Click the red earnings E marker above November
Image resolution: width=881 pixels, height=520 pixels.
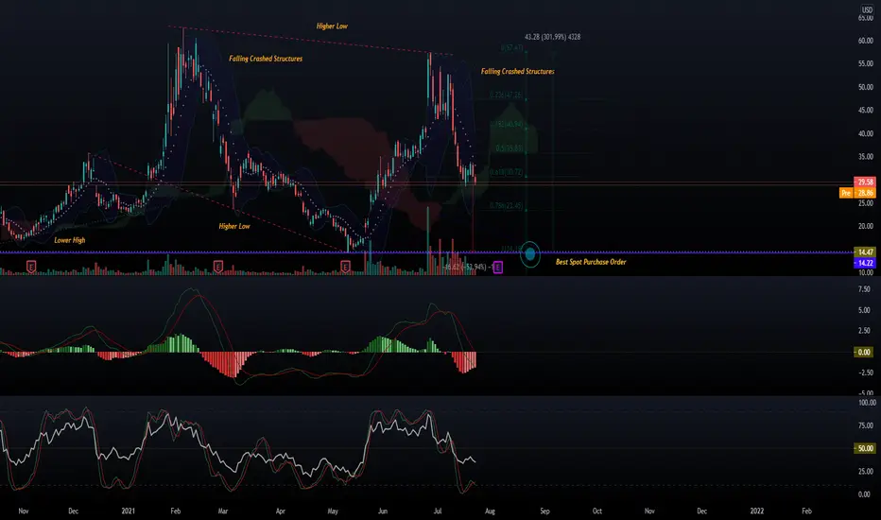(x=31, y=266)
